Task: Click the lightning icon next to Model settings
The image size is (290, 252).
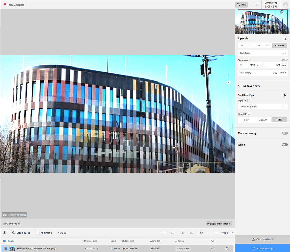Action: point(285,95)
